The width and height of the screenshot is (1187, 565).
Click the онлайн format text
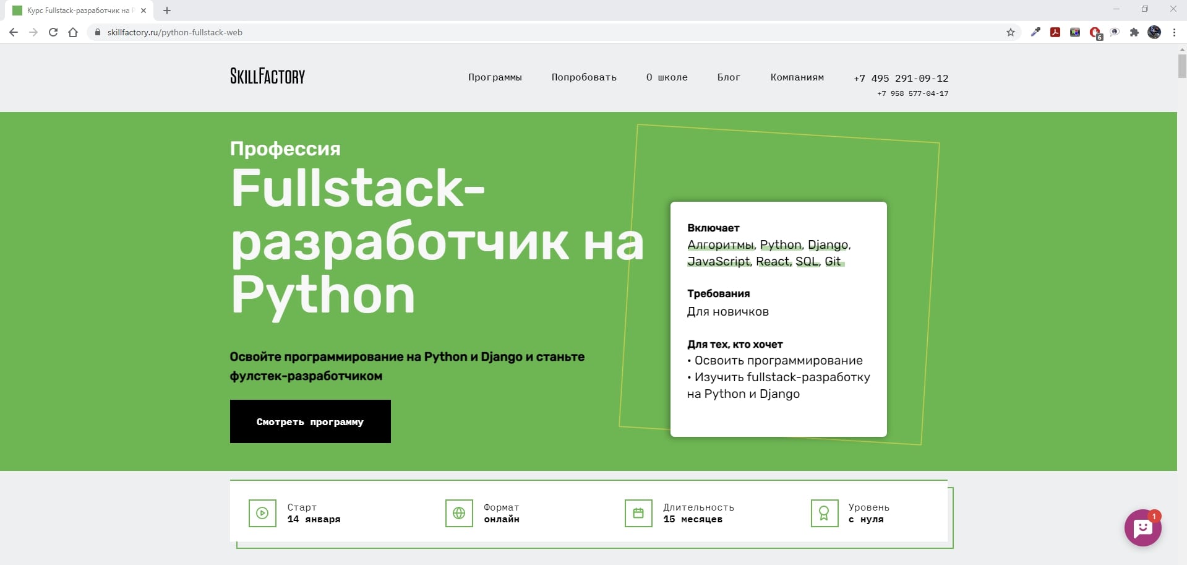click(x=502, y=519)
